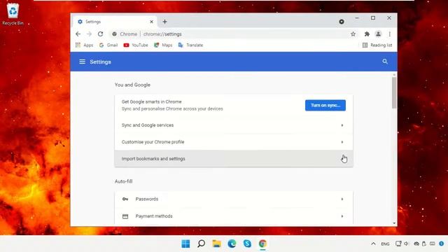The height and width of the screenshot is (252, 448).
Task: Open the Gmail bookmark
Action: tap(108, 45)
